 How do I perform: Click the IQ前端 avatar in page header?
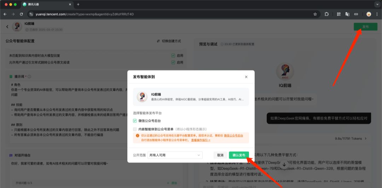17,27
